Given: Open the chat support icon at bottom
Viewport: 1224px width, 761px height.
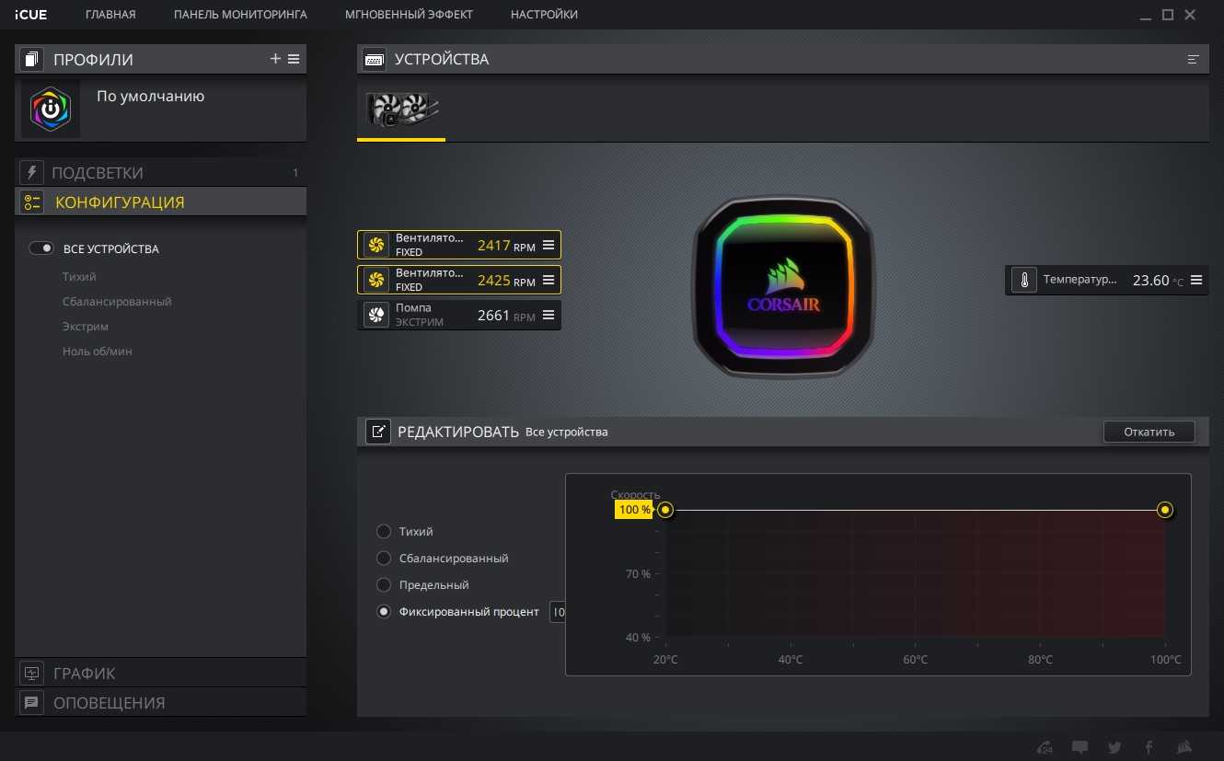Looking at the screenshot, I should (1080, 747).
